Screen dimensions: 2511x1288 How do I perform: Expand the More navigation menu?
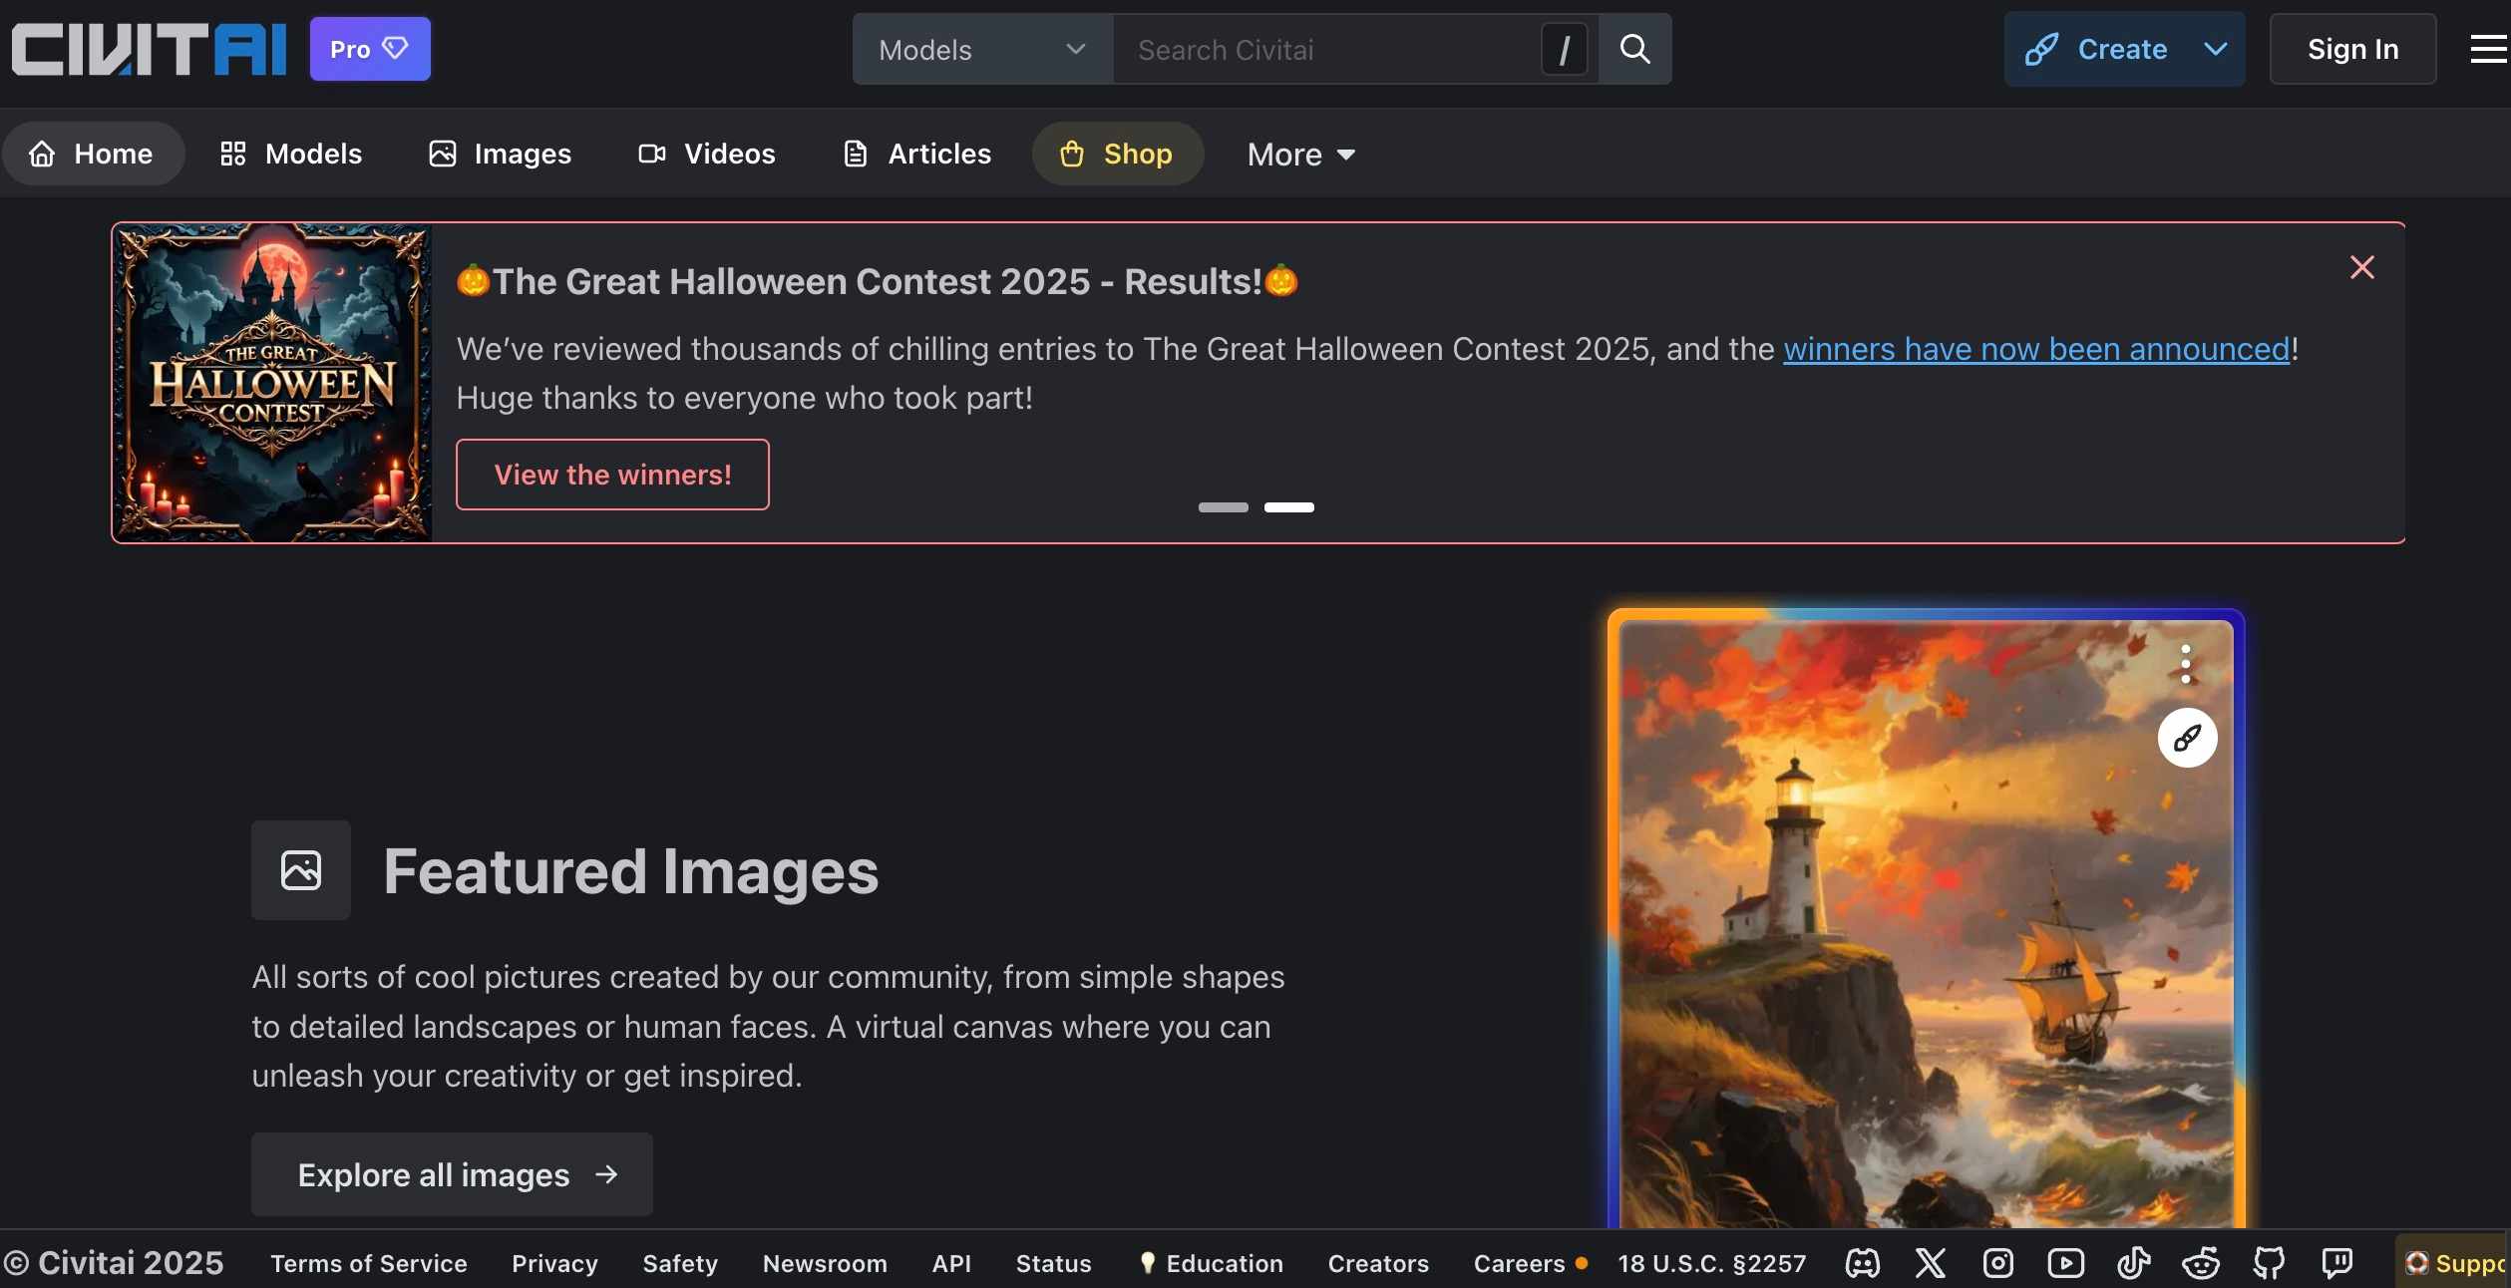(x=1300, y=155)
